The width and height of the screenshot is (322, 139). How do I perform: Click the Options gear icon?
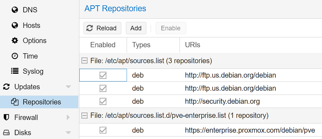pos(14,41)
